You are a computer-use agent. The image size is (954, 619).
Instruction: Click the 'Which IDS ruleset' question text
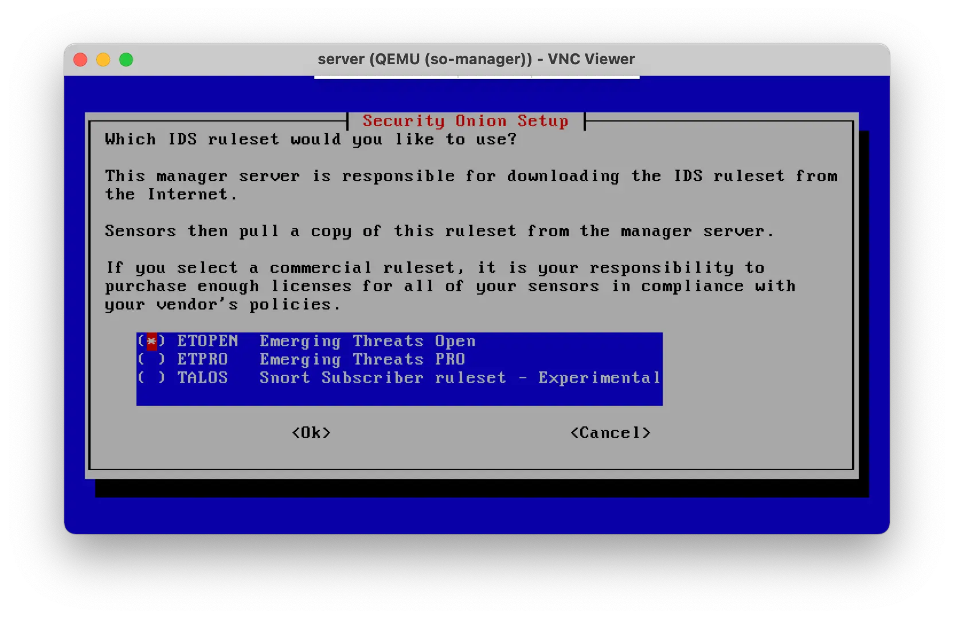[311, 139]
